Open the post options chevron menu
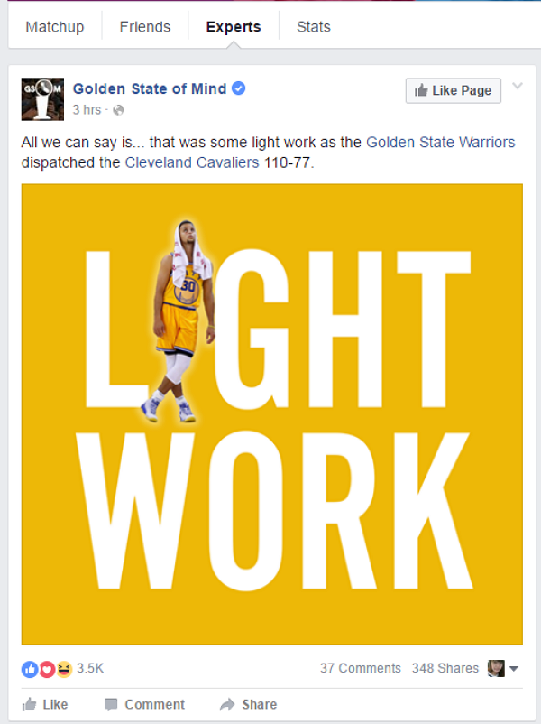 (x=518, y=86)
